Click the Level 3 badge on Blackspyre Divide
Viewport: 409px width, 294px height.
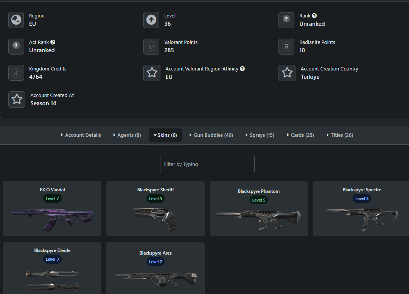click(x=52, y=259)
